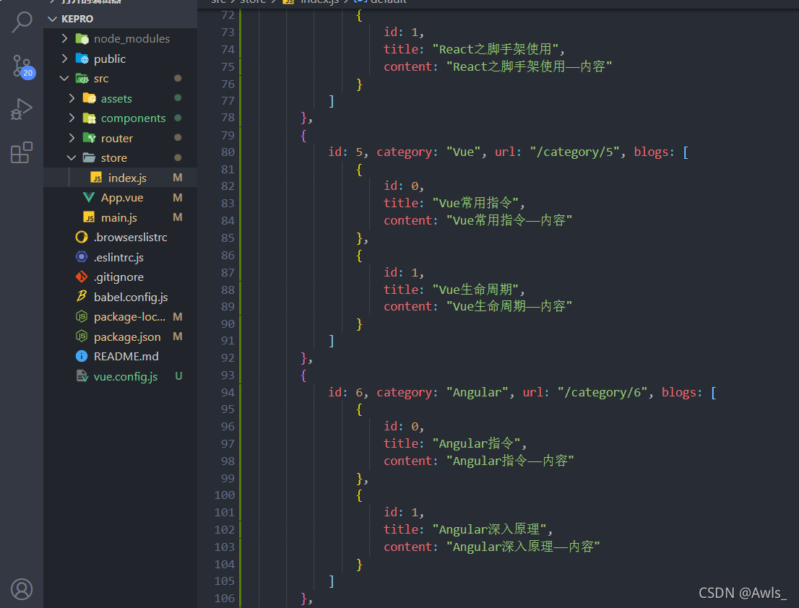The width and height of the screenshot is (799, 608).
Task: Click the Node icon of package.json
Action: pyautogui.click(x=82, y=336)
